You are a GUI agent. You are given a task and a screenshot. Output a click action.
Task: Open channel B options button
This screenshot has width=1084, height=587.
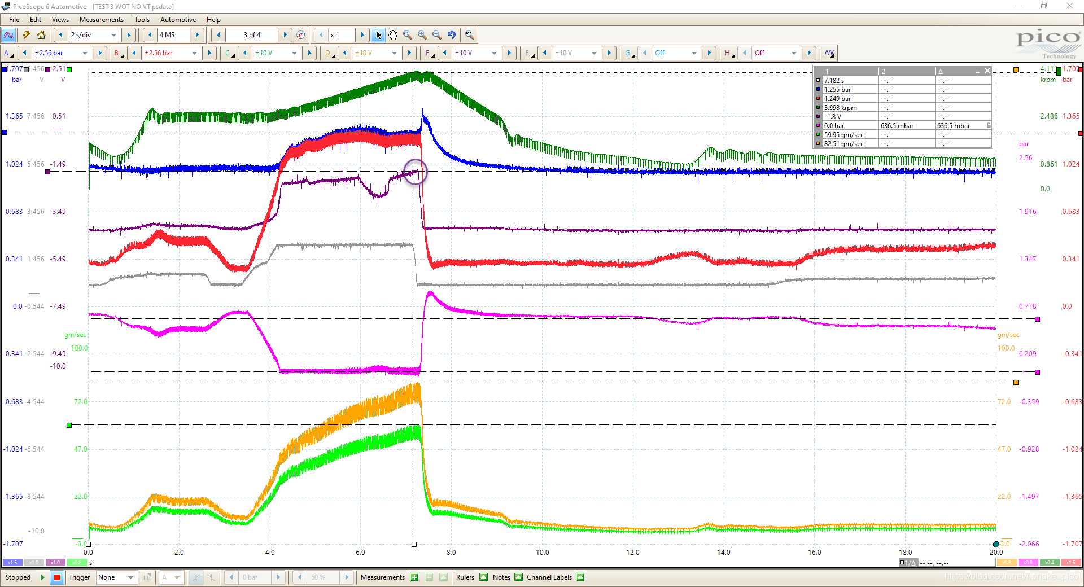coord(118,53)
